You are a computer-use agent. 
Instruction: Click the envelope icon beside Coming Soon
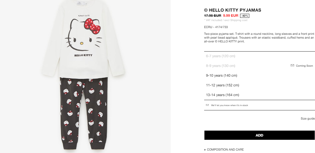292,66
